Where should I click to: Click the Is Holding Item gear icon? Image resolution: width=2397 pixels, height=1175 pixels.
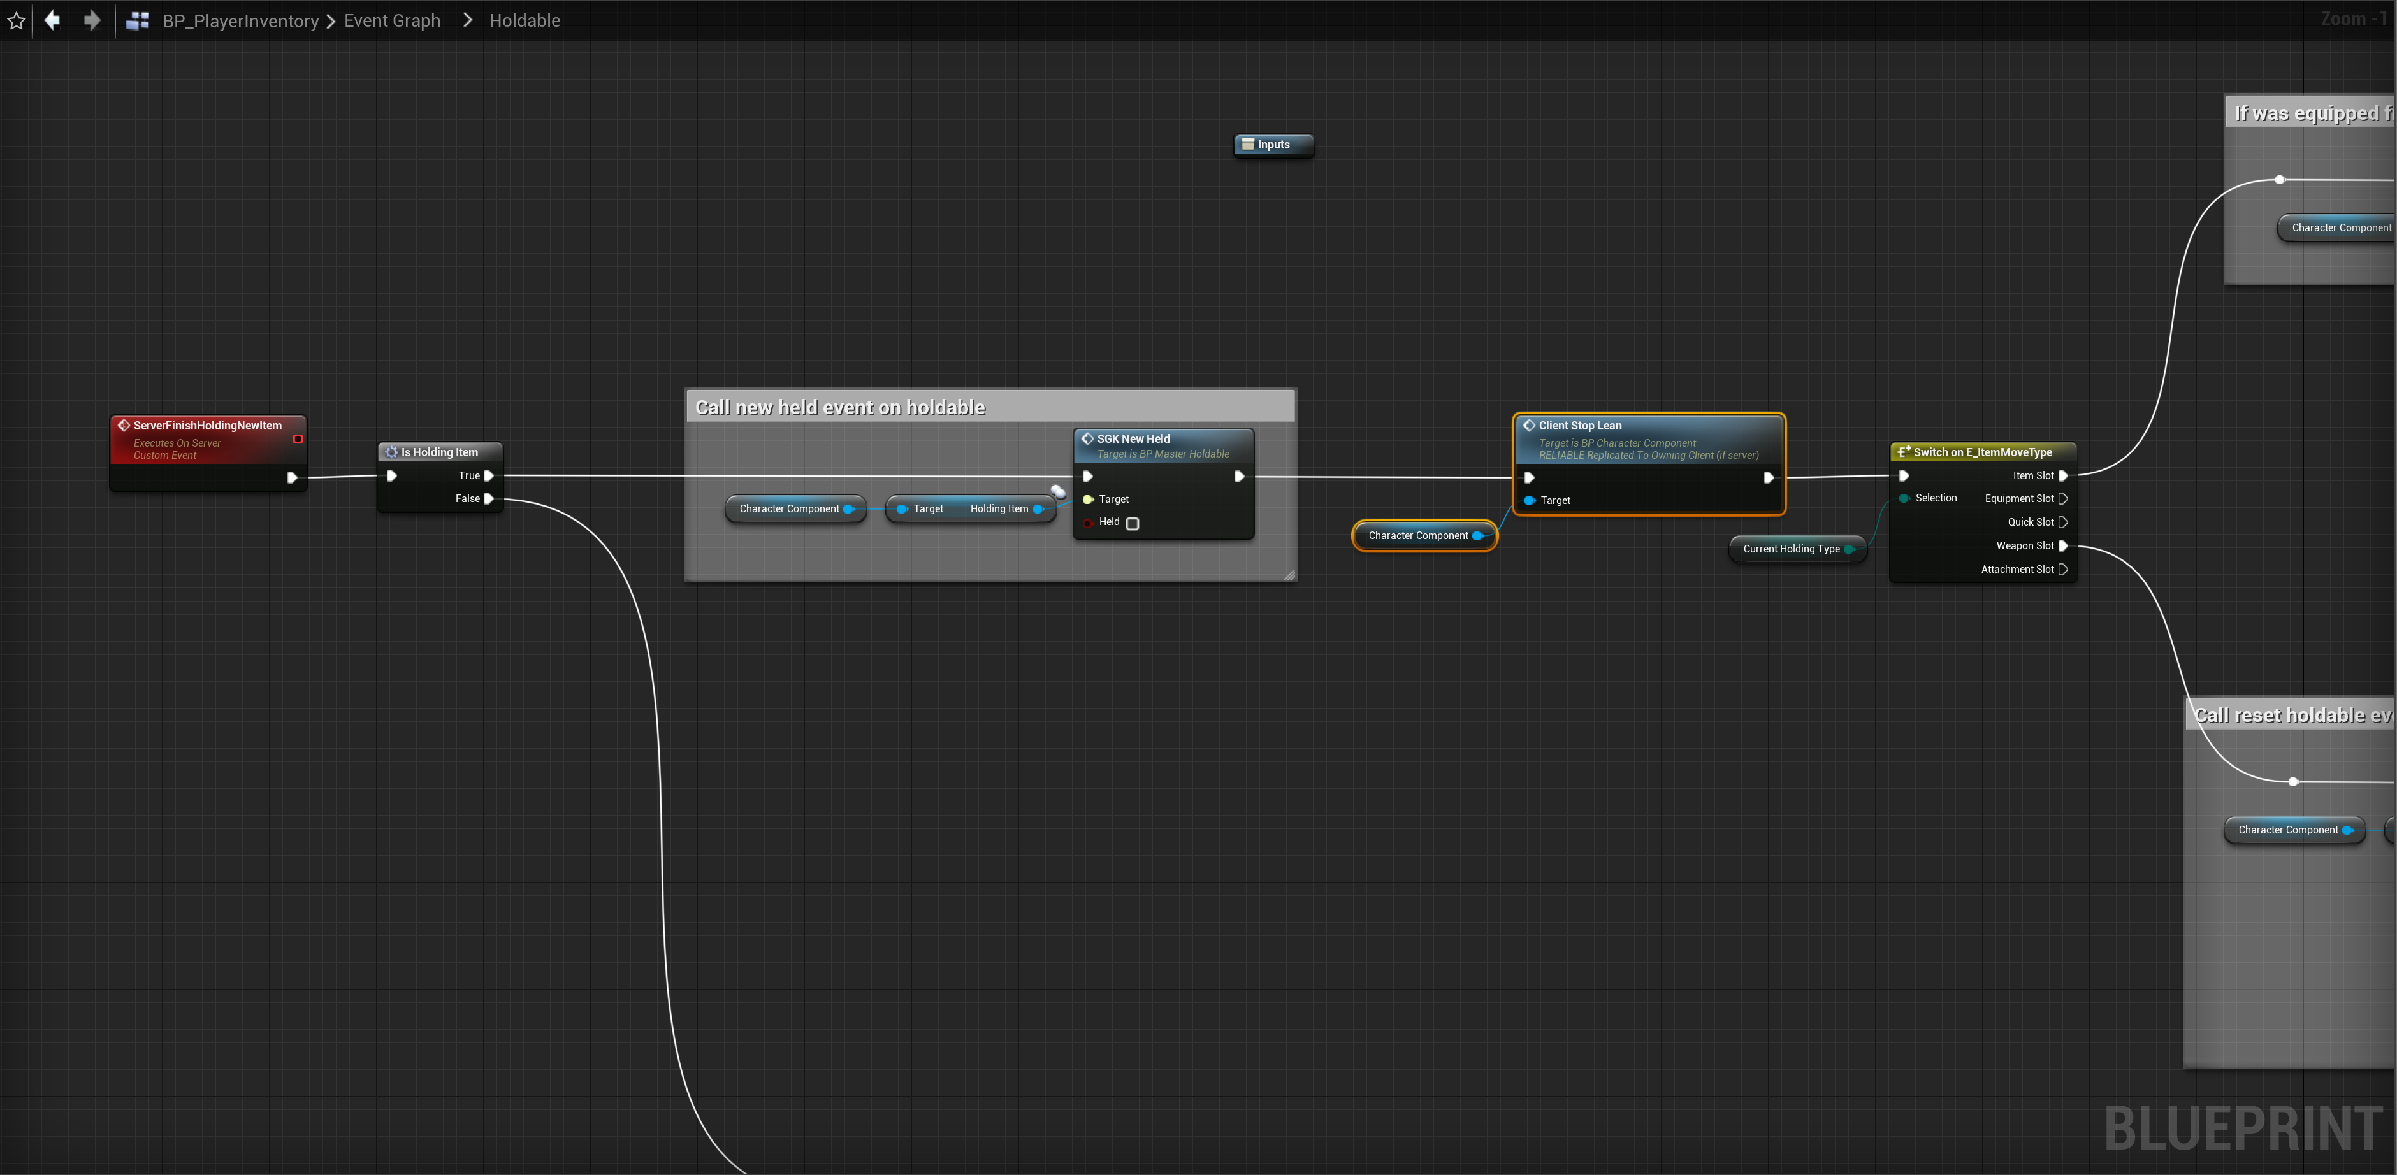(x=392, y=452)
